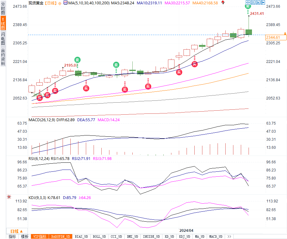
Task: Select the BOLL_UD indicator
Action: tap(99, 237)
